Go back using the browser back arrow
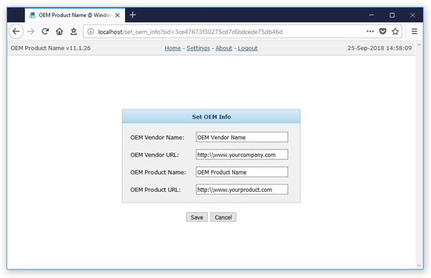Screen dimensions: 431x278 pos(16,32)
